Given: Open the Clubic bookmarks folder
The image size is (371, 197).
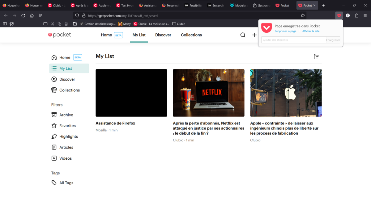Looking at the screenshot, I should [179, 24].
